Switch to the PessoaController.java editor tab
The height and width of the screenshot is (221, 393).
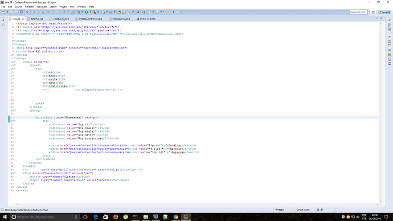91,19
